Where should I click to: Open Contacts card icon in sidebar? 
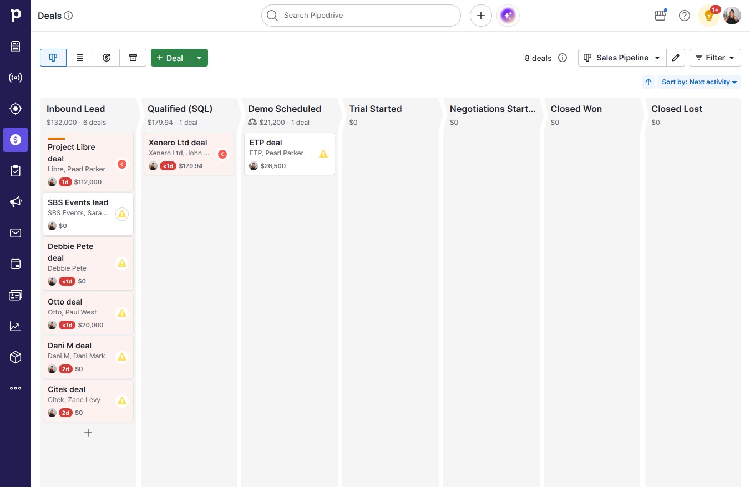click(x=16, y=295)
